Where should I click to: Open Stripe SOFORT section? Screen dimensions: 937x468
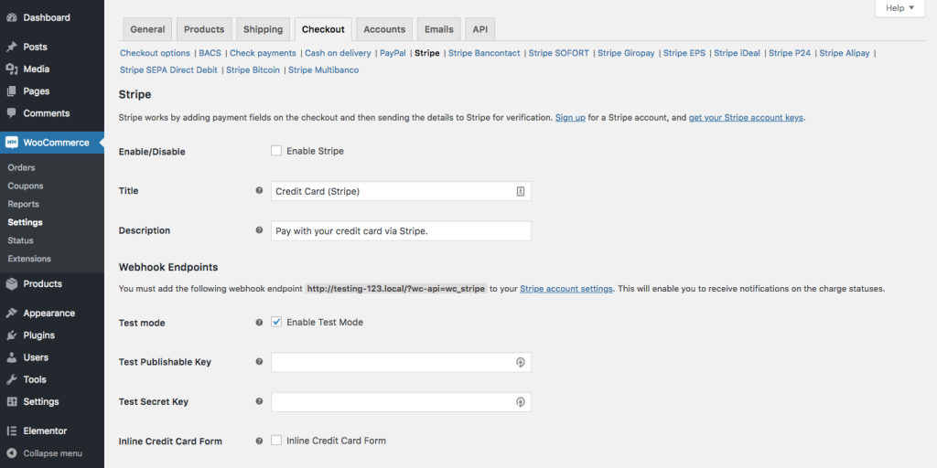(559, 53)
